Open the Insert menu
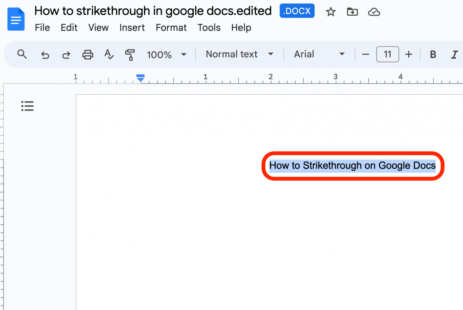The width and height of the screenshot is (463, 310). tap(132, 28)
